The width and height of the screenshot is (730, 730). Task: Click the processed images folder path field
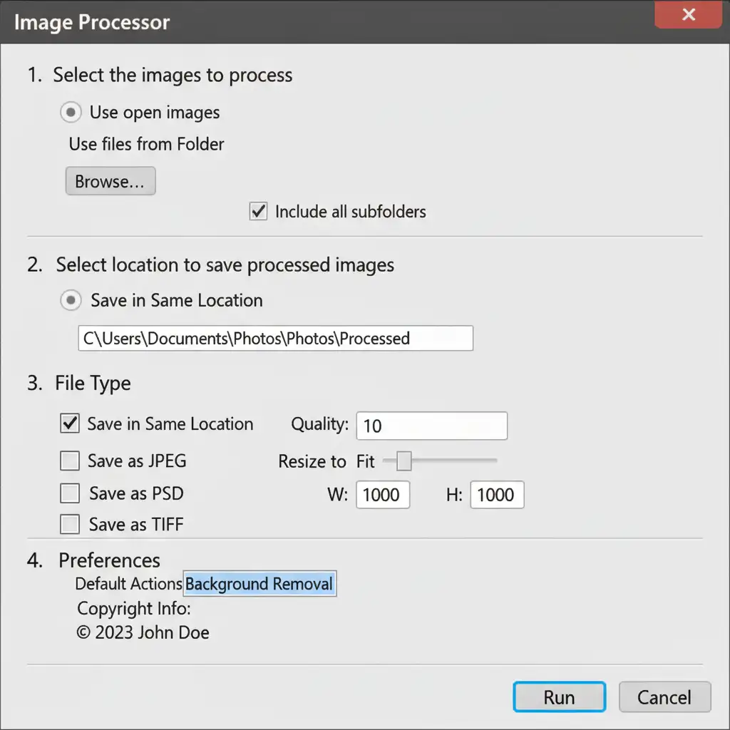tap(274, 338)
